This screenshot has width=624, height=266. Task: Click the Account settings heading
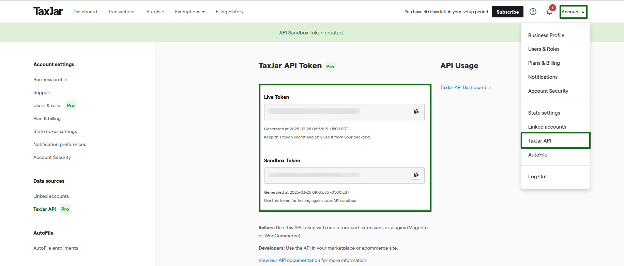54,64
